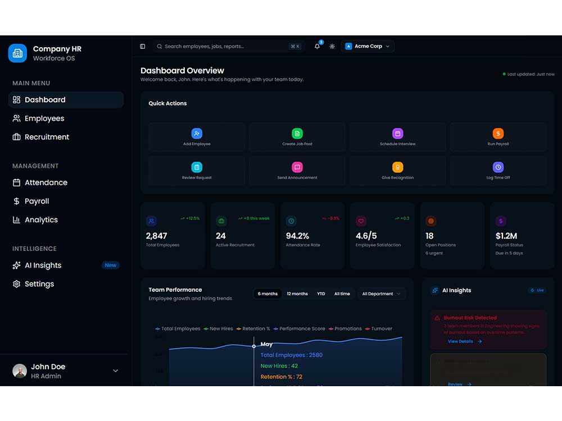
Task: Click the Create Job Post icon
Action: pyautogui.click(x=297, y=134)
